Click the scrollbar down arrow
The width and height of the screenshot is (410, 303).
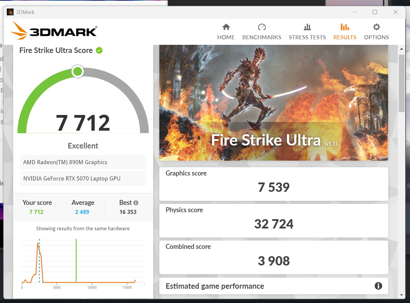[x=402, y=295]
